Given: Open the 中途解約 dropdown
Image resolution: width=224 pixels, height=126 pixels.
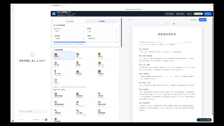Looking at the screenshot, I should [102, 38].
